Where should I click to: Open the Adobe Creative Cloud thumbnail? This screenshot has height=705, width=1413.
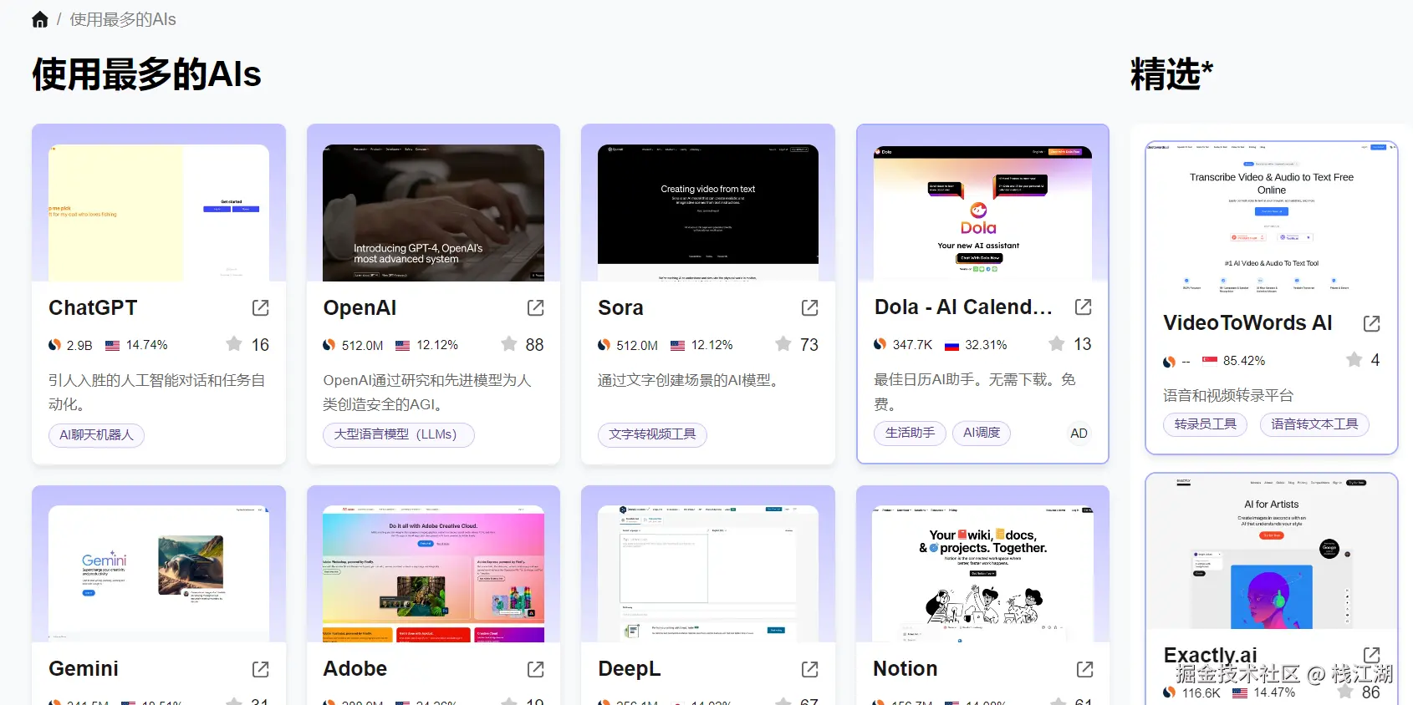pyautogui.click(x=433, y=574)
